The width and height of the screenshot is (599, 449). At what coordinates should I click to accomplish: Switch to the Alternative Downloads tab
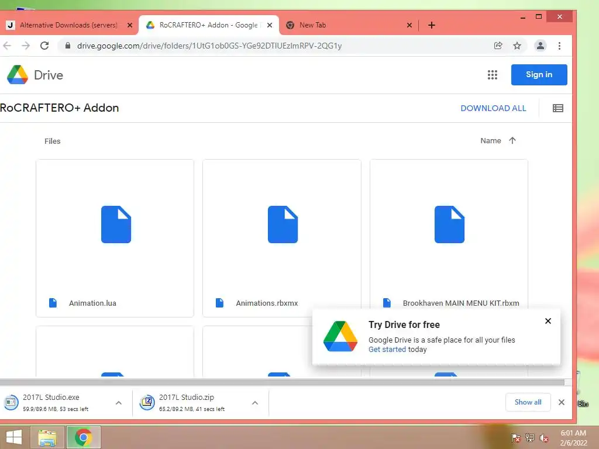click(69, 25)
